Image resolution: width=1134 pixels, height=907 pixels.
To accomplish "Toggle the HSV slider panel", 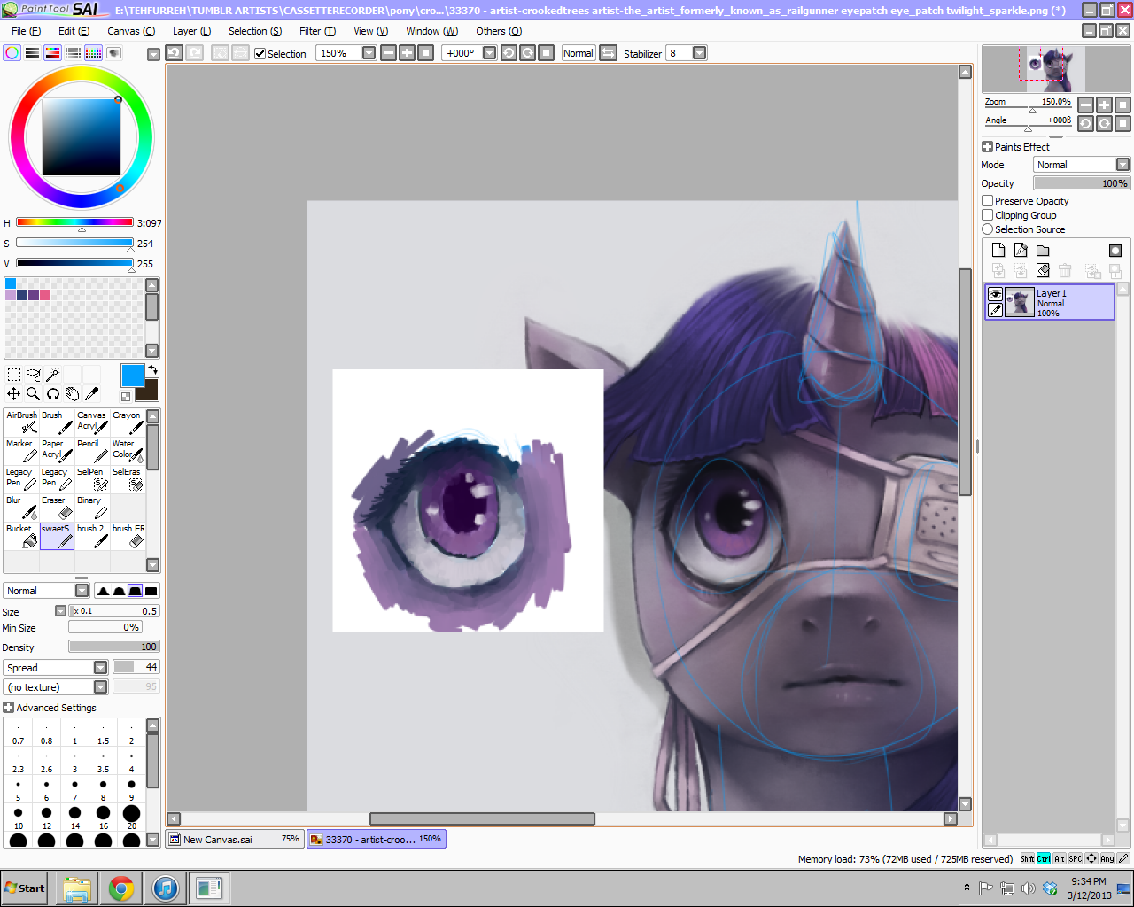I will [x=53, y=53].
